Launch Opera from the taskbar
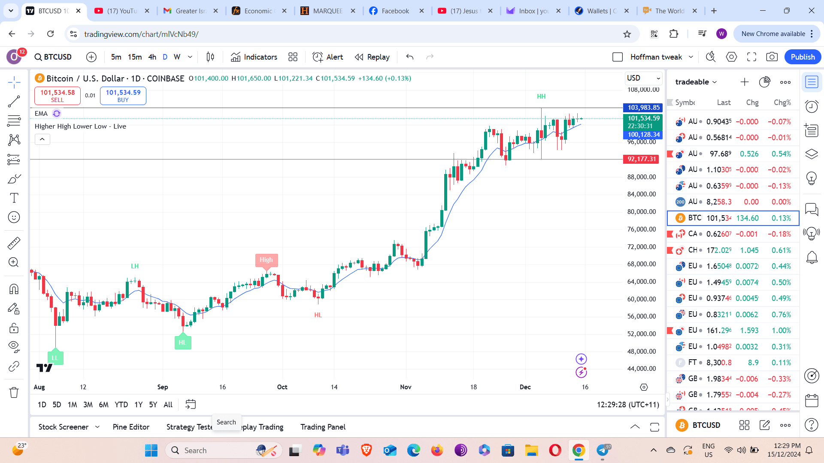This screenshot has height=463, width=824. [x=555, y=451]
